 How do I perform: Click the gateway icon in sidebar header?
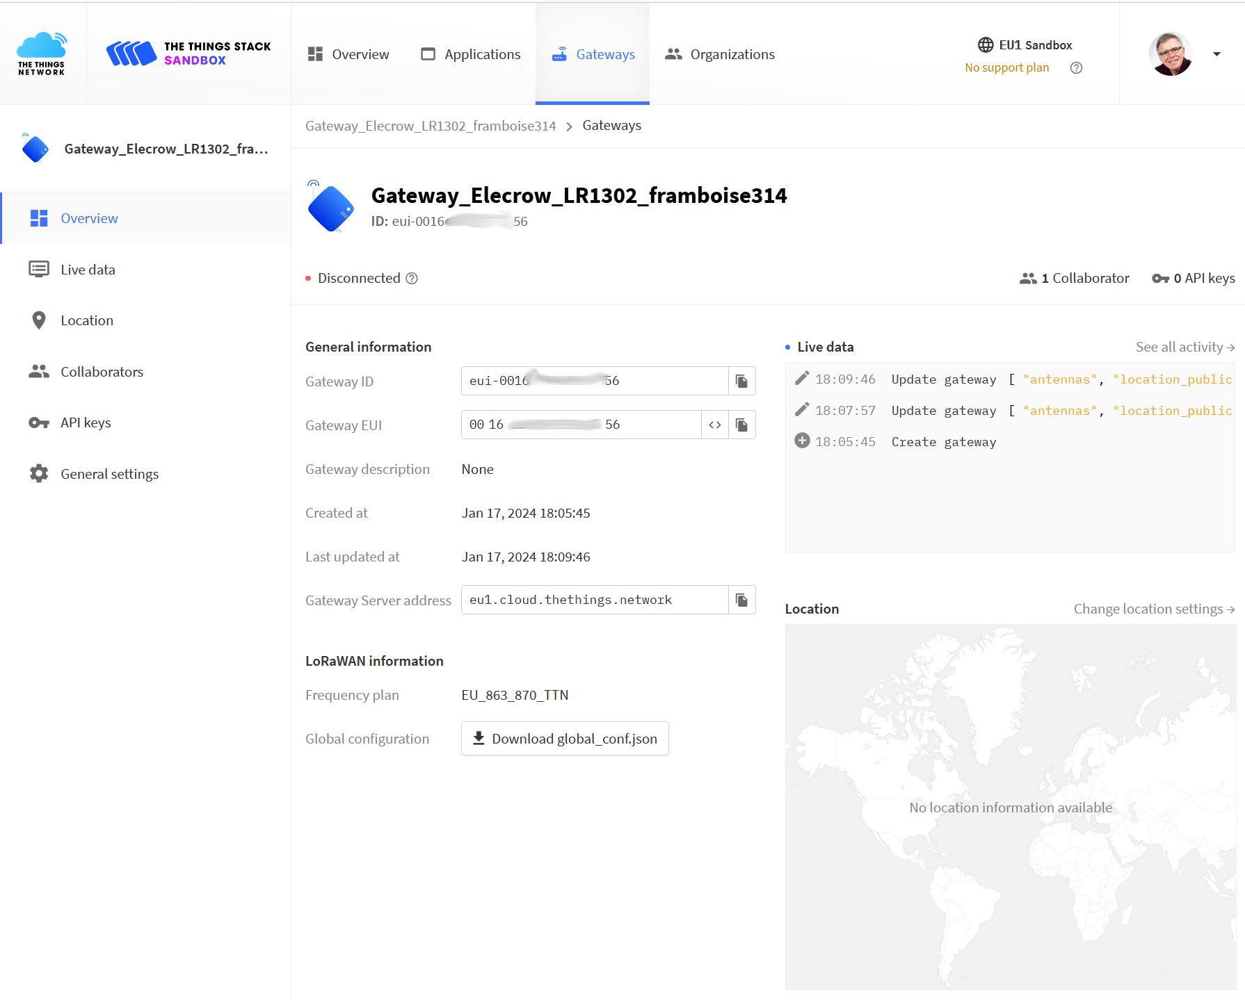[35, 148]
